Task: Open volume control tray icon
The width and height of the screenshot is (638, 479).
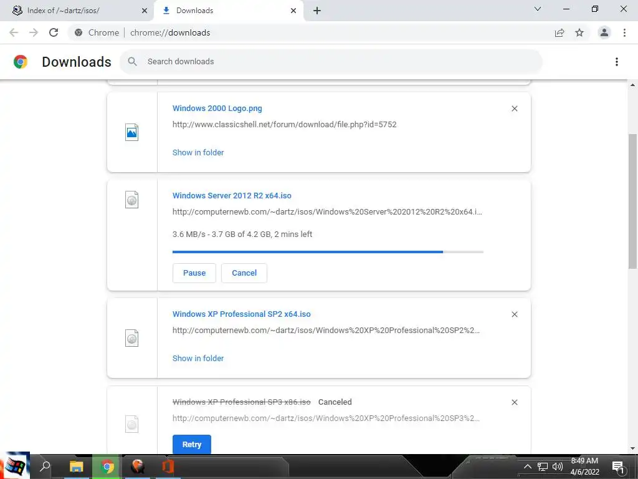Action: coord(558,467)
